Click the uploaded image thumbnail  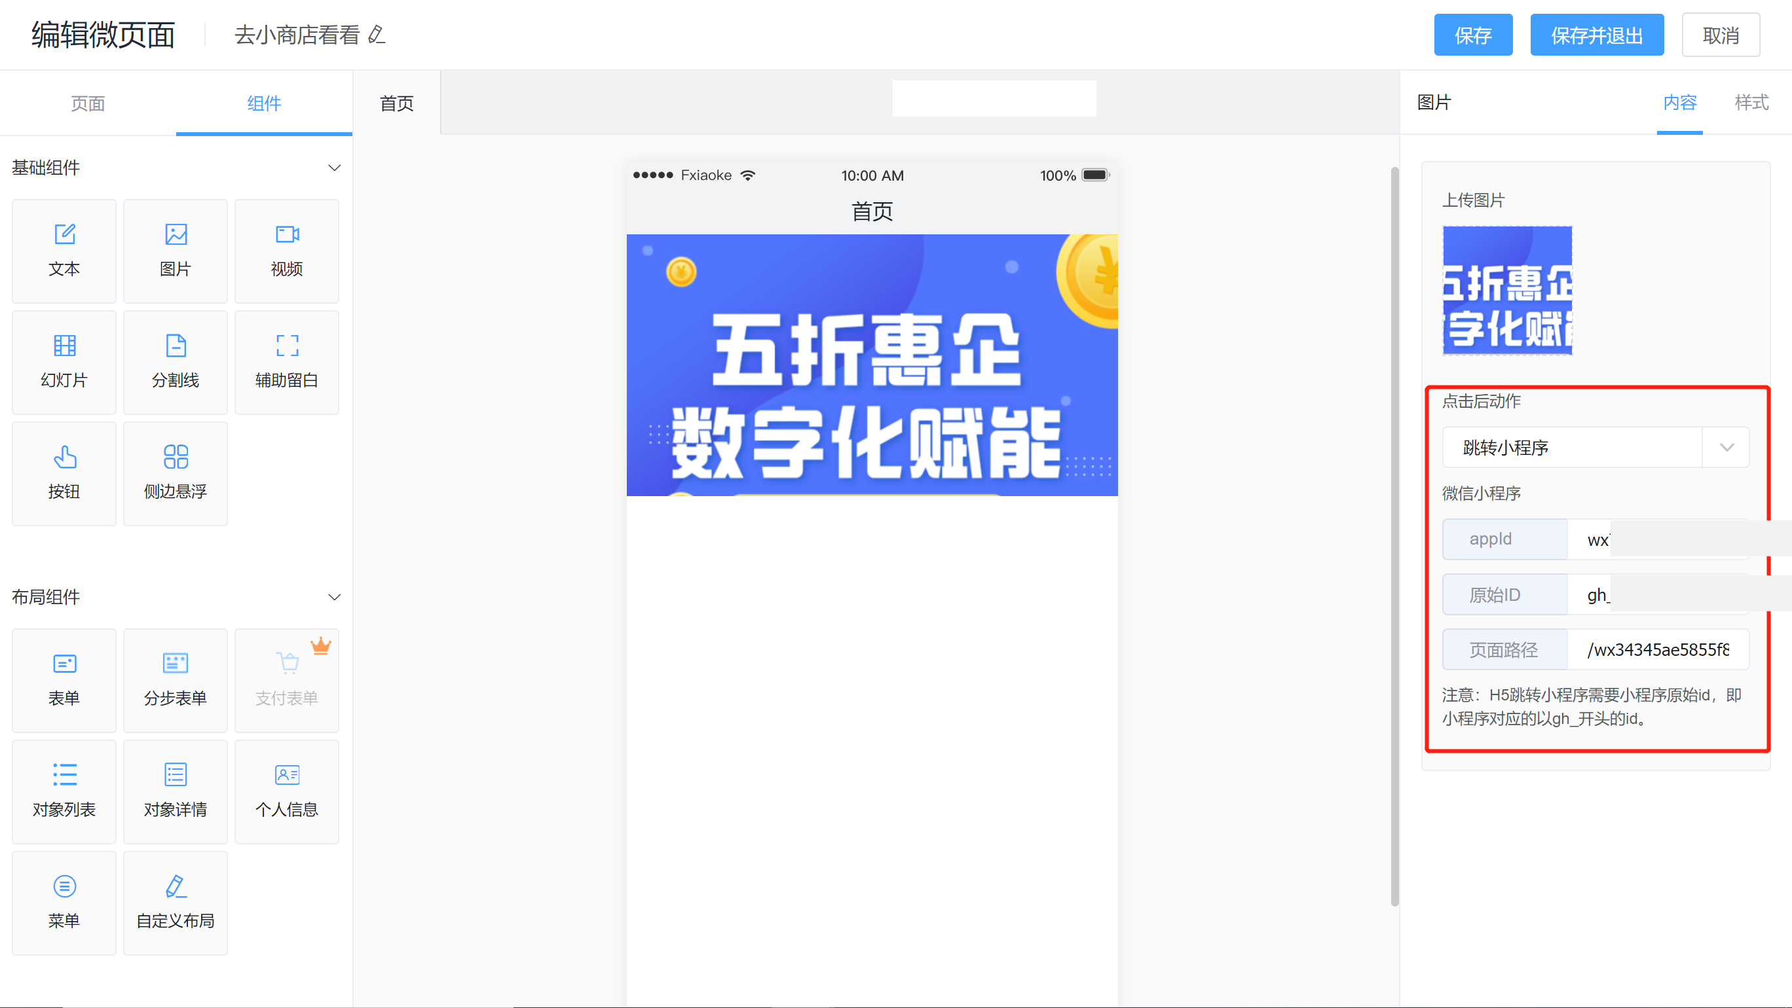tap(1507, 290)
